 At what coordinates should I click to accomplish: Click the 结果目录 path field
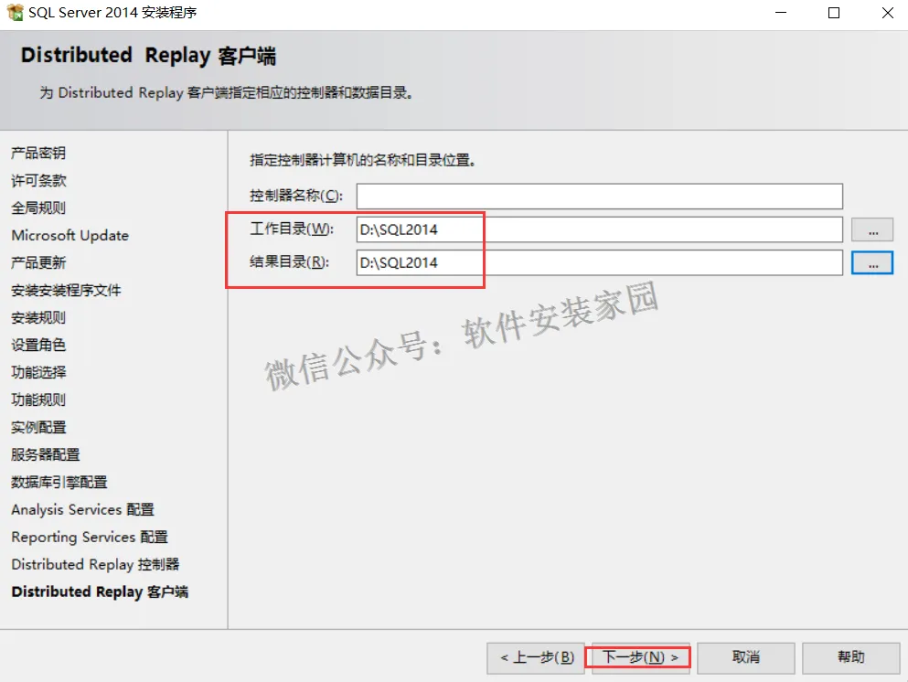click(599, 263)
